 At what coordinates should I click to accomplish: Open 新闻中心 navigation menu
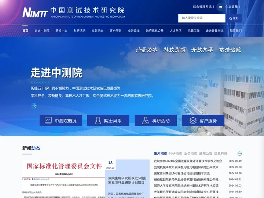pos(61,31)
